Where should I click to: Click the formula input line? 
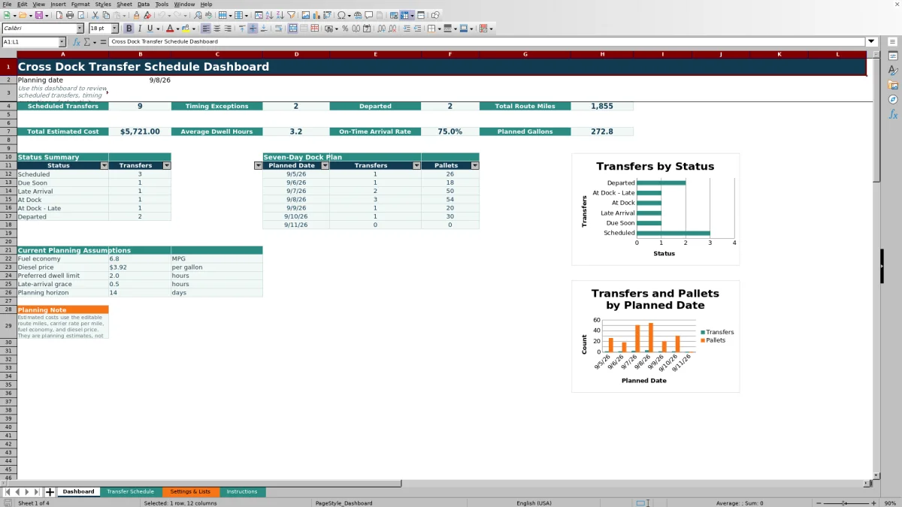[487, 41]
